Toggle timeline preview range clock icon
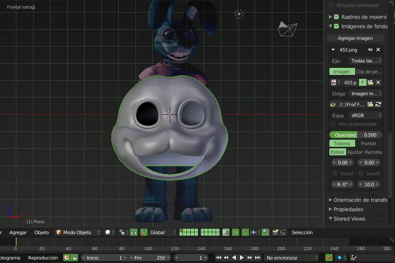This screenshot has width=395, height=263. [x=67, y=257]
